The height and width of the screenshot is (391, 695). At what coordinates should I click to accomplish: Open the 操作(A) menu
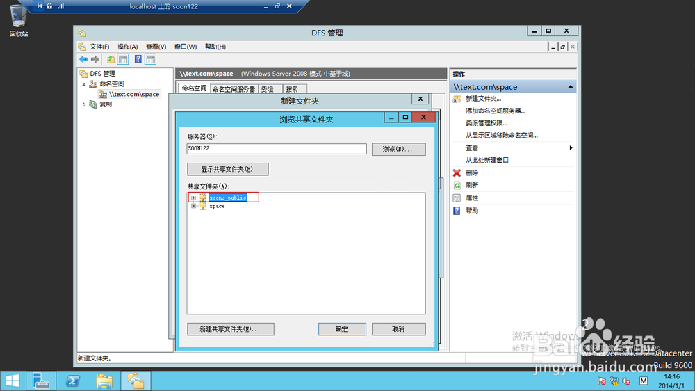click(x=127, y=47)
